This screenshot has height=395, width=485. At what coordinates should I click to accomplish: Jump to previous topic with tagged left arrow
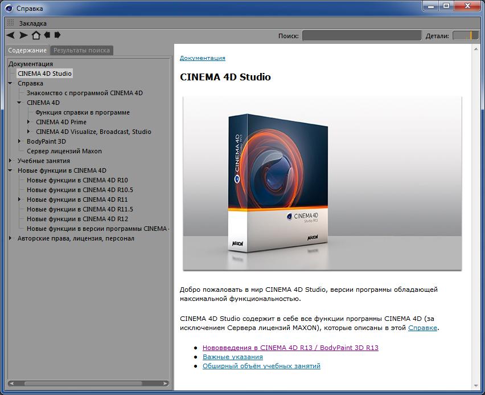[x=47, y=35]
